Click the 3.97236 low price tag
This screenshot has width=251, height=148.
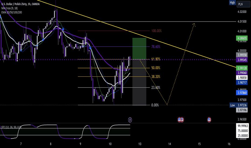[242, 105]
